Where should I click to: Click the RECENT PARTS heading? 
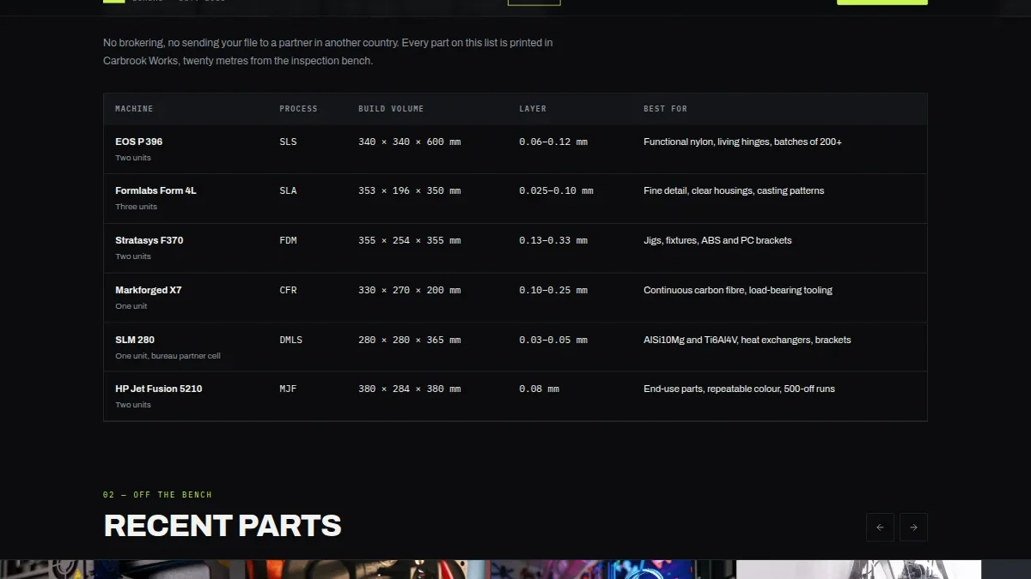223,526
